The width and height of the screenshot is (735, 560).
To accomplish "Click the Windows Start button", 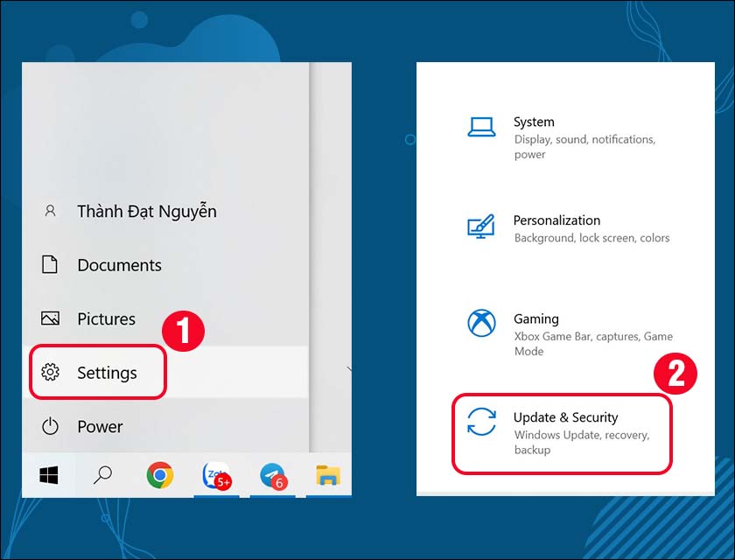I will 49,475.
